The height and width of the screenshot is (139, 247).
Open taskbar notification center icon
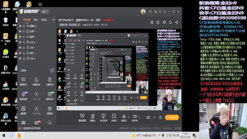(x=195, y=136)
